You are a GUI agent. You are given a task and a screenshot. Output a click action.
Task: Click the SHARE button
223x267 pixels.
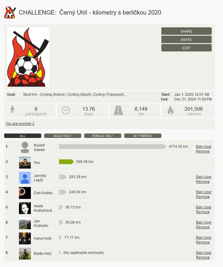pyautogui.click(x=187, y=31)
